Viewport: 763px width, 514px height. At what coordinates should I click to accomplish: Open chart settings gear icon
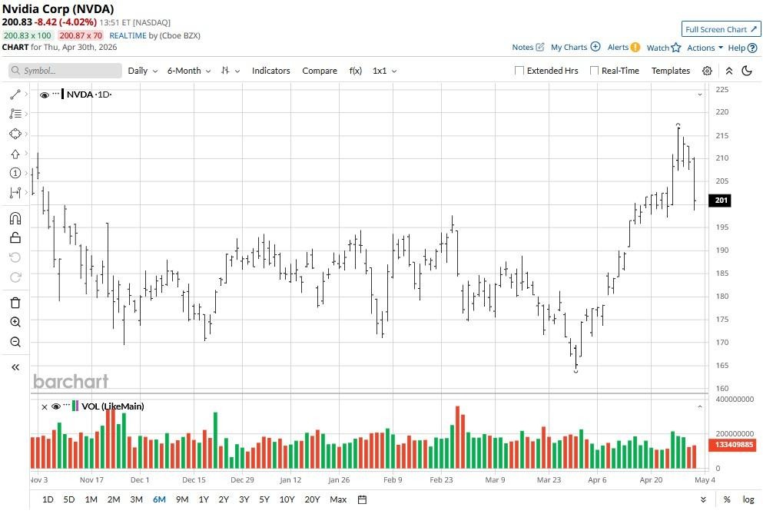tap(707, 71)
